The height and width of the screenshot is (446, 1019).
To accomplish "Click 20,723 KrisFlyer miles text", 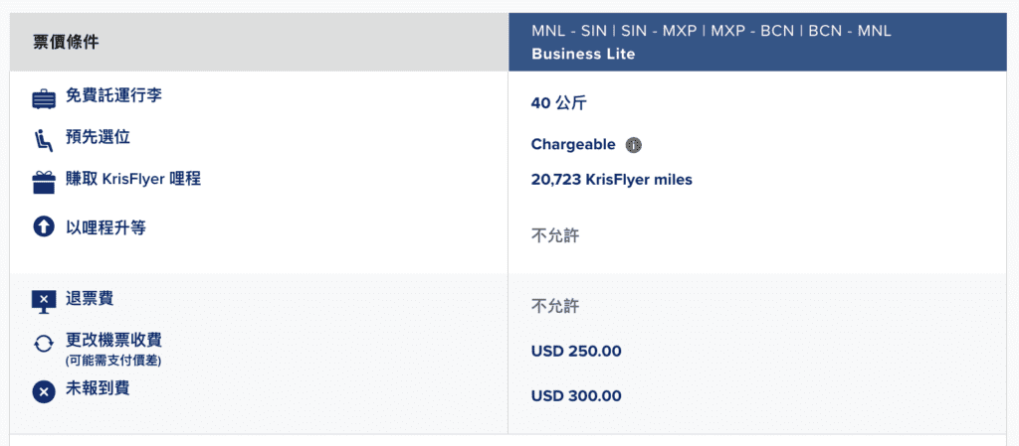I will 612,180.
